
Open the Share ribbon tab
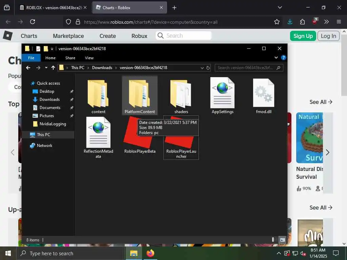pos(70,58)
